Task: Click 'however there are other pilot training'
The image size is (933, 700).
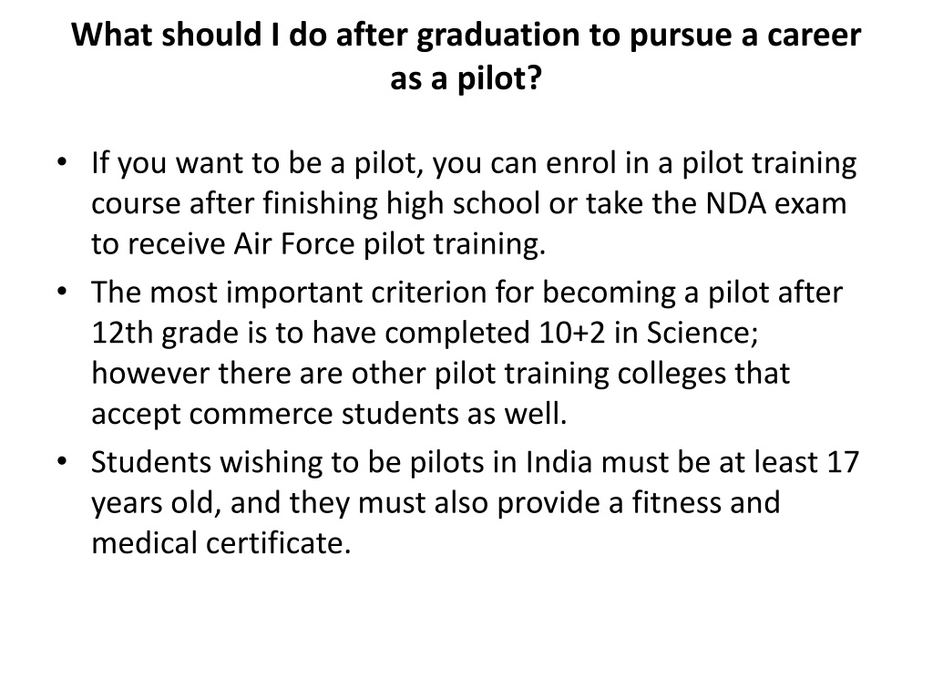Action: [x=351, y=374]
